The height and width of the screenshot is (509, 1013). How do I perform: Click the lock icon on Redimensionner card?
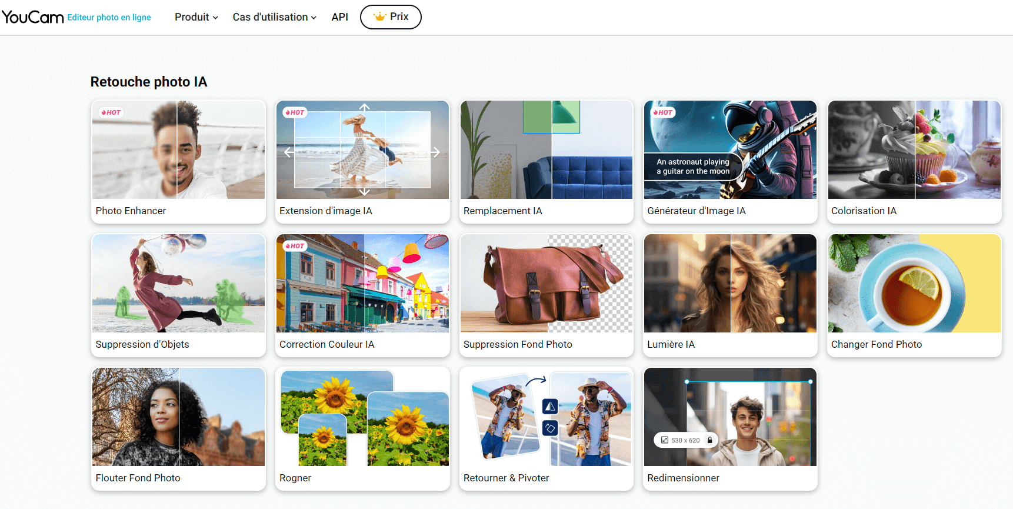point(709,440)
